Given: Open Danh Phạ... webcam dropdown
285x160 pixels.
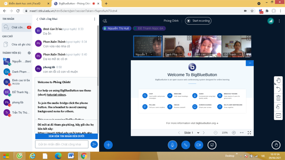Looking at the screenshot, I should click(x=174, y=54).
